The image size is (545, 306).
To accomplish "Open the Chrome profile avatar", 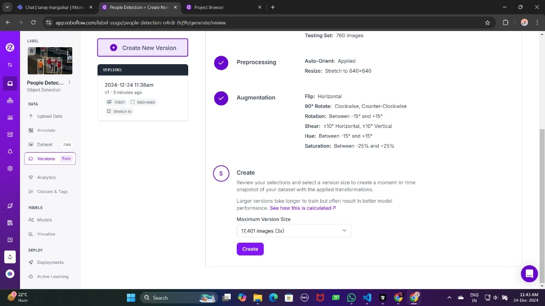I will [524, 23].
